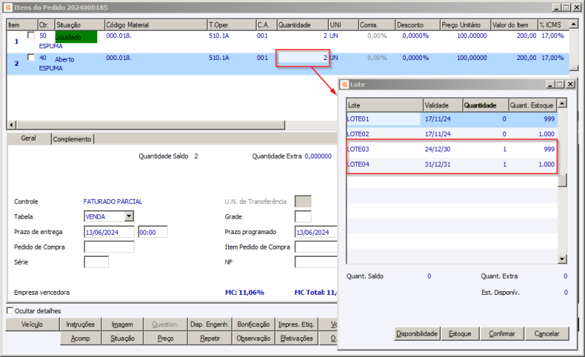Click the Acomp button
The height and width of the screenshot is (357, 585).
pyautogui.click(x=80, y=338)
